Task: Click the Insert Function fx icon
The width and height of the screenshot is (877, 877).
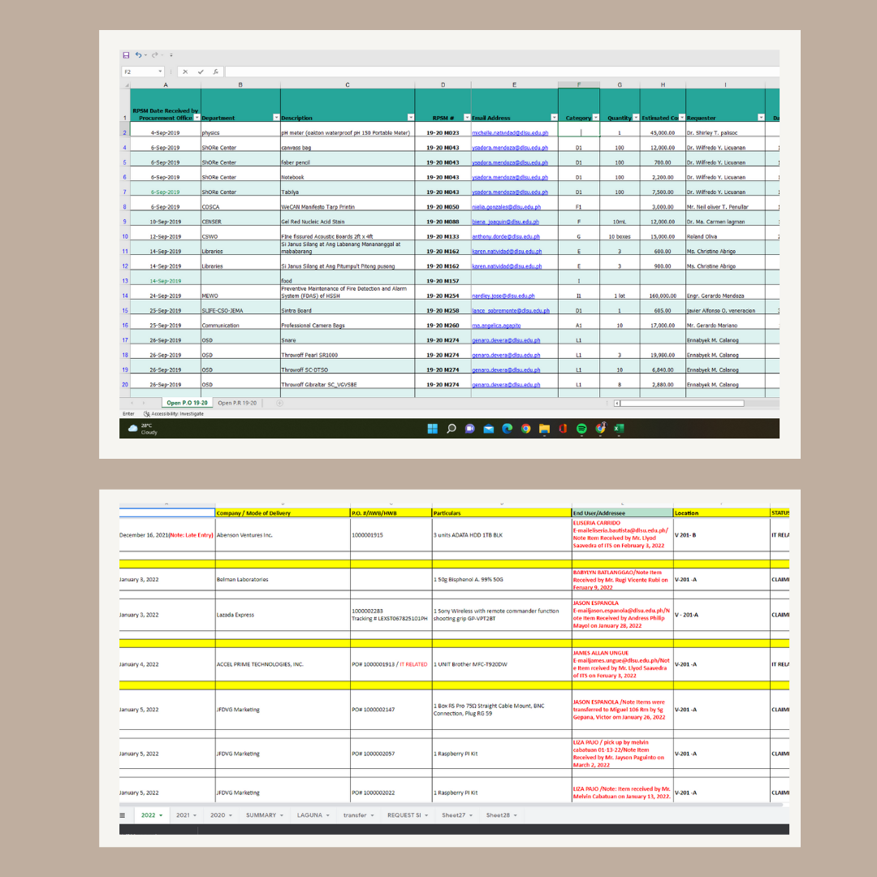Action: [x=216, y=71]
